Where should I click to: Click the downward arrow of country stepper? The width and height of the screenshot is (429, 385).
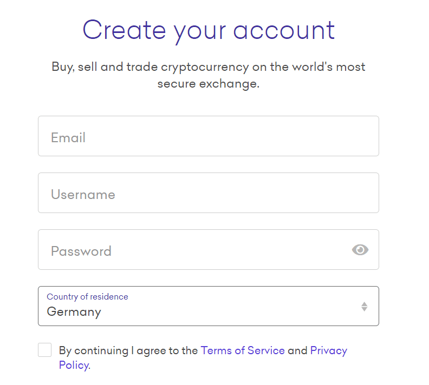pos(364,309)
